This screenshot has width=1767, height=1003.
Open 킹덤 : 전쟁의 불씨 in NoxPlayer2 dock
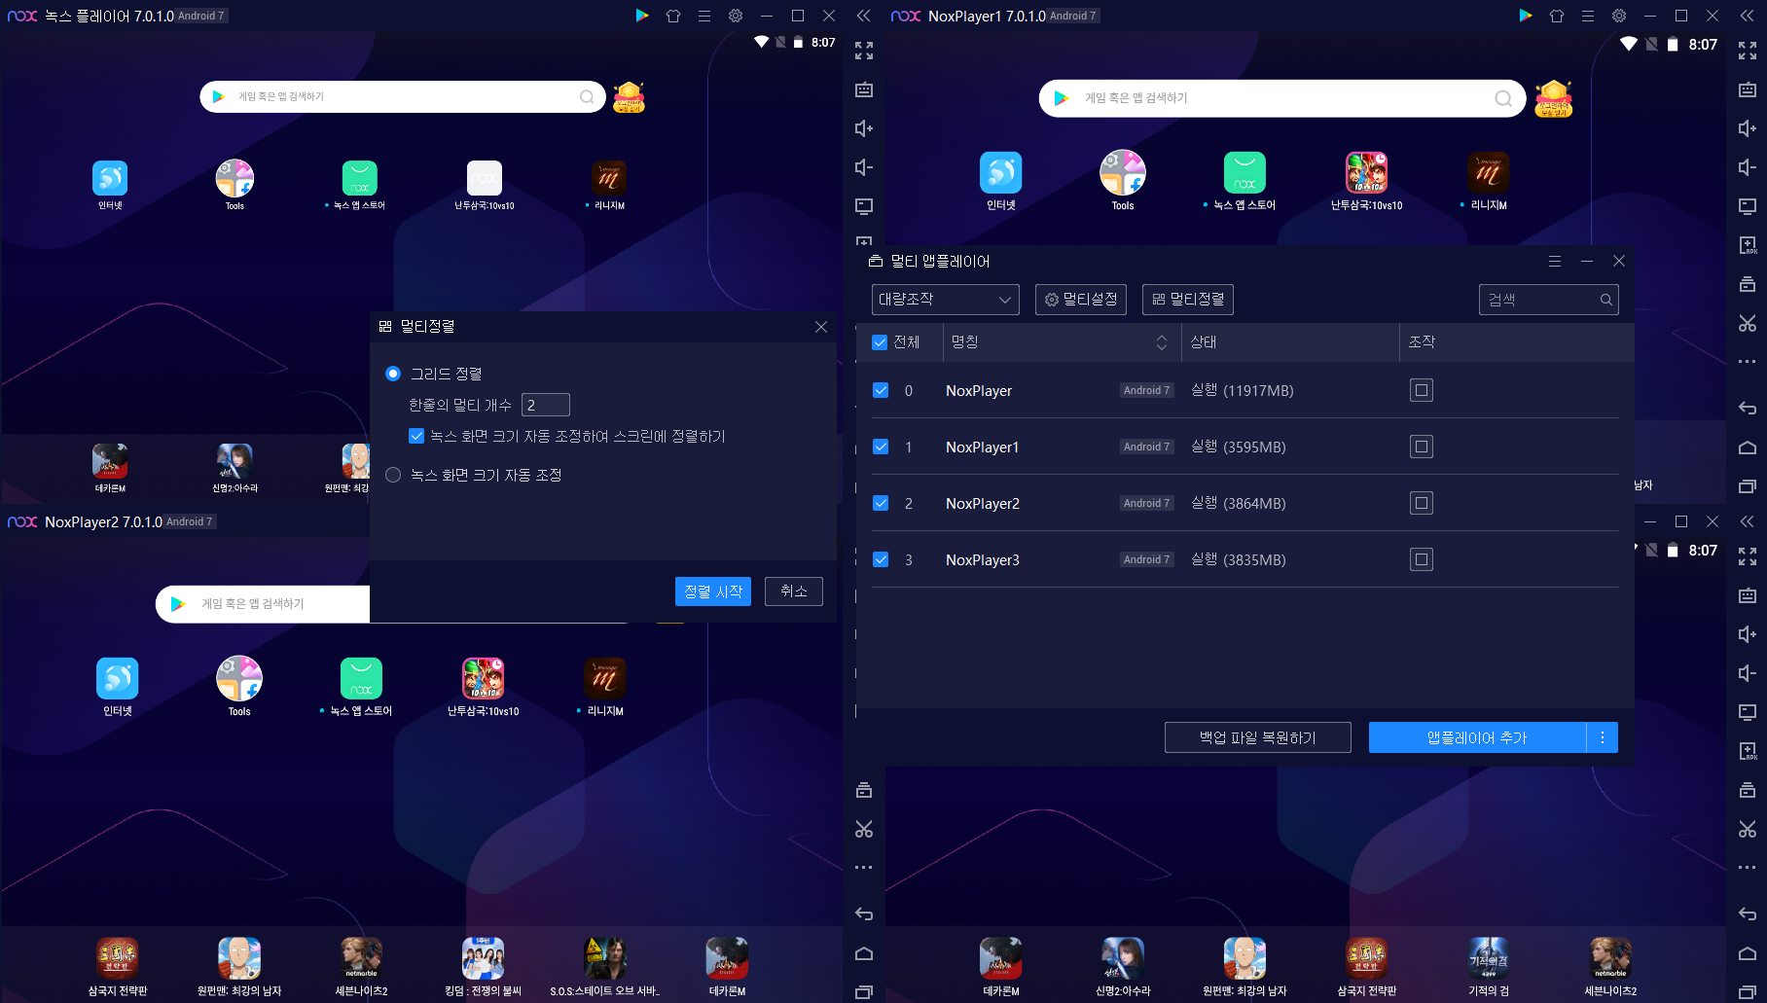tap(484, 967)
